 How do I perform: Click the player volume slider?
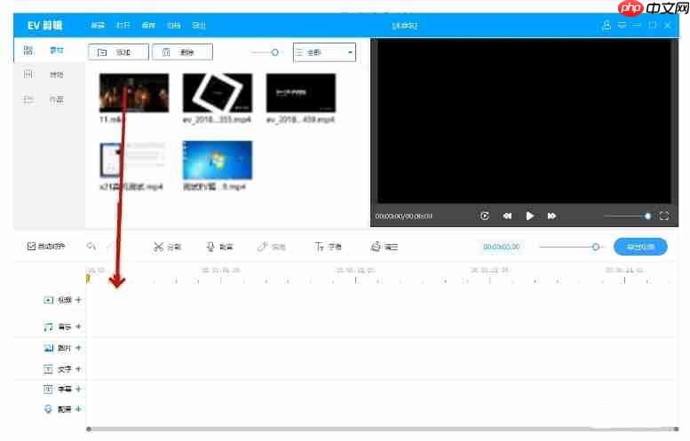click(x=627, y=216)
